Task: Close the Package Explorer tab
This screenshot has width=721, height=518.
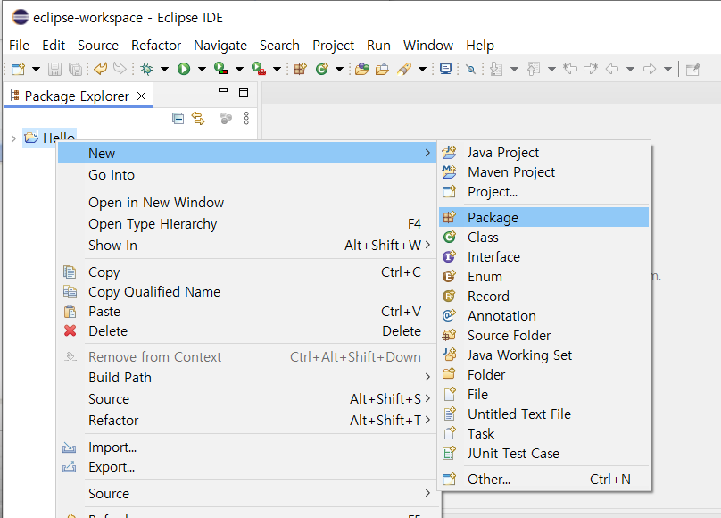Action: point(142,96)
